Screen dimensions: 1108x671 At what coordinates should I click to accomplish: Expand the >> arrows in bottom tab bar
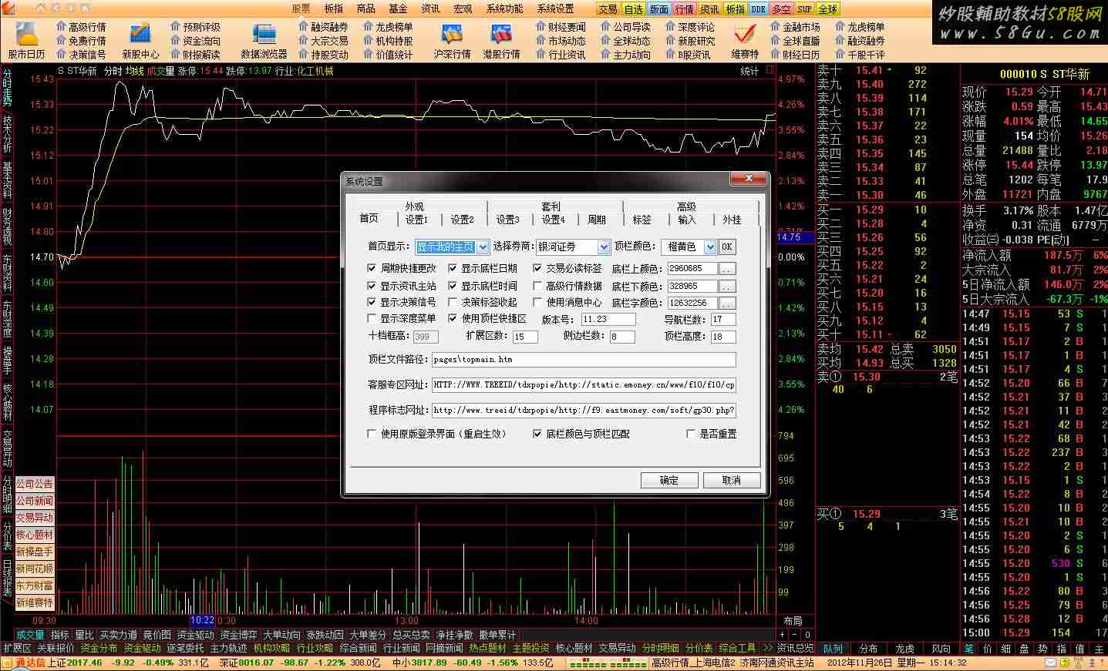[767, 648]
